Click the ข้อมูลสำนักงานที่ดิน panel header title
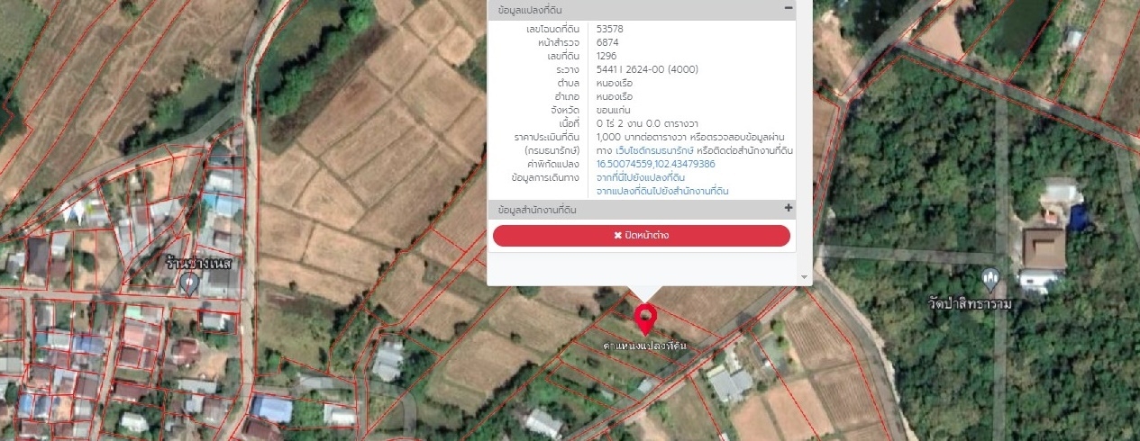This screenshot has height=441, width=1140. click(x=537, y=210)
